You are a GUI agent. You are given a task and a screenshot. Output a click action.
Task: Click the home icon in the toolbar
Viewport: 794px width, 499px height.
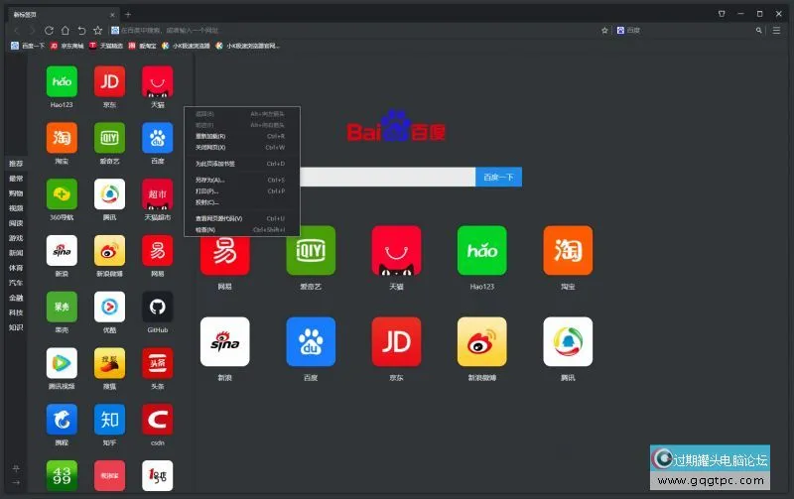click(65, 31)
